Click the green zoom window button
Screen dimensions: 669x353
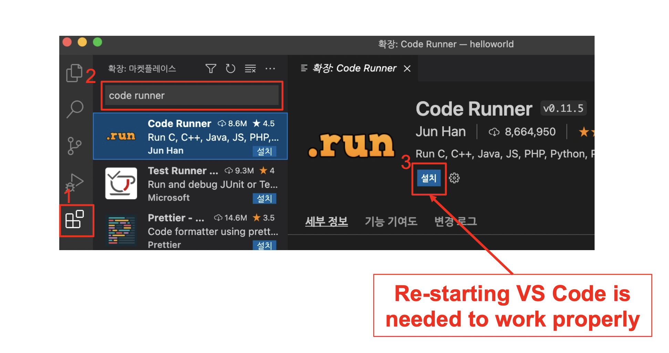pos(97,42)
